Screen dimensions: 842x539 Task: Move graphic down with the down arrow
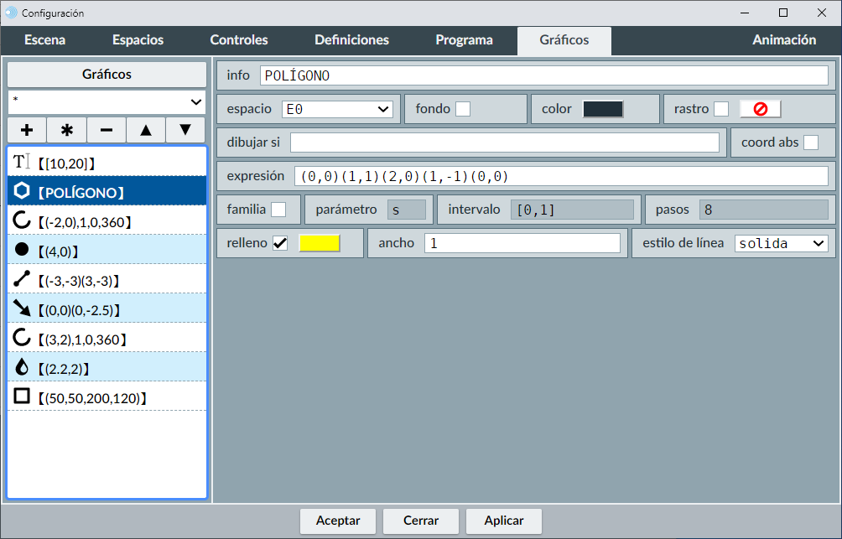[x=185, y=130]
